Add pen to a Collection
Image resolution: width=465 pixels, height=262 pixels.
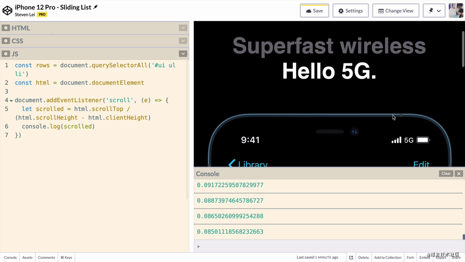pos(387,257)
